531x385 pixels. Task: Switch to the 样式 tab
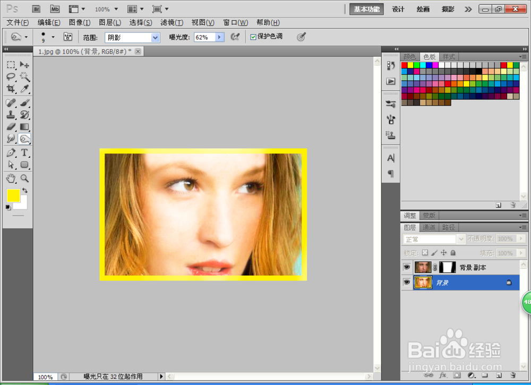pyautogui.click(x=449, y=56)
